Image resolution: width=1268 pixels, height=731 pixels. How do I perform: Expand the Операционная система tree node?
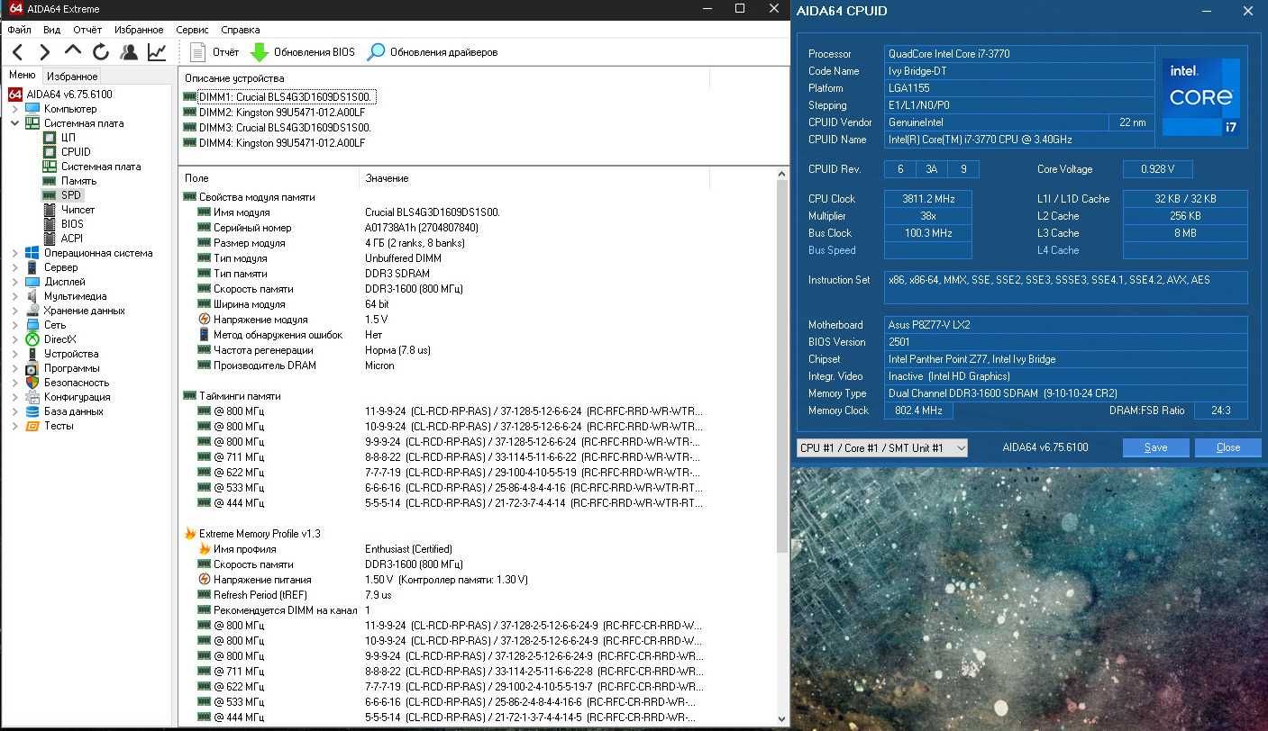point(15,253)
